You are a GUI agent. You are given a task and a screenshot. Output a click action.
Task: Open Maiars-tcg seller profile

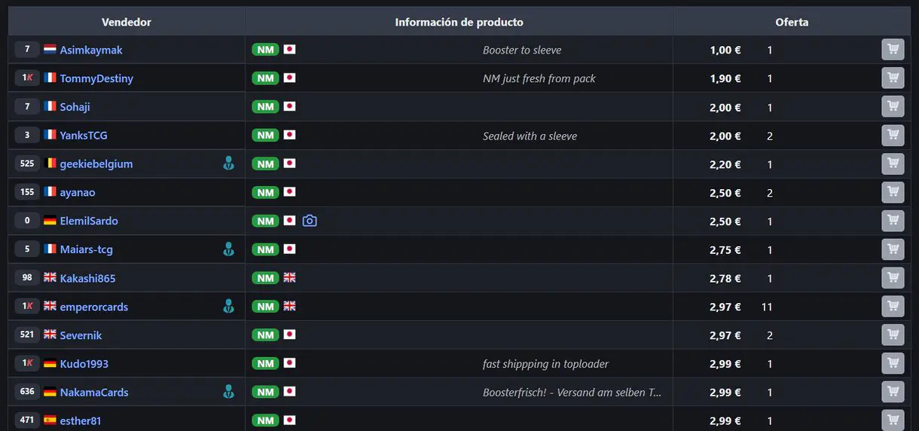point(87,249)
